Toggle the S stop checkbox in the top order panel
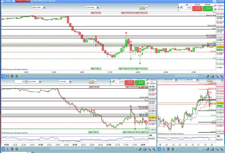 pyautogui.click(x=215, y=6)
